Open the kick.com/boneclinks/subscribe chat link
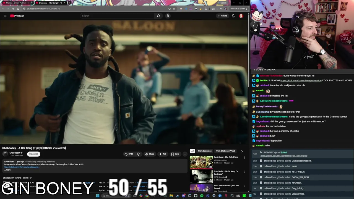Viewport: 354px width, 199px height. click(301, 80)
